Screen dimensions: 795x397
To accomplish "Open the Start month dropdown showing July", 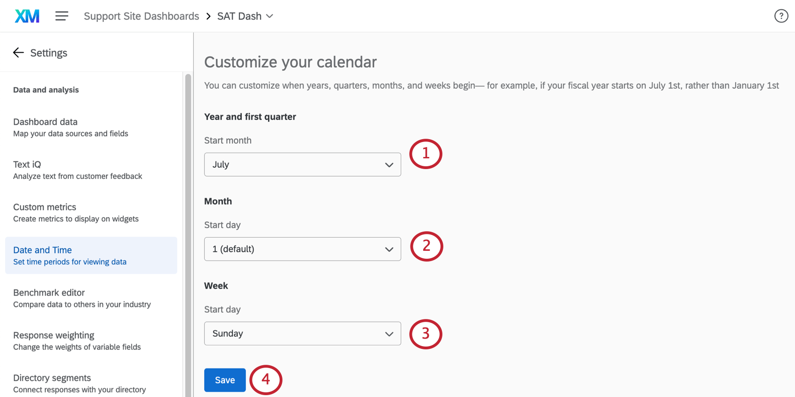I will (302, 164).
